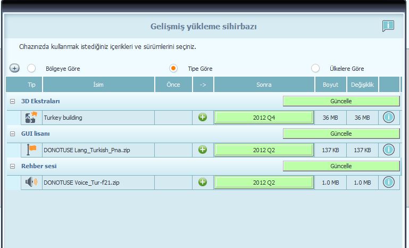Open the 2012 Q2 version selector for Lang_Turkish_Pna.zip
This screenshot has width=409, height=248.
(264, 150)
